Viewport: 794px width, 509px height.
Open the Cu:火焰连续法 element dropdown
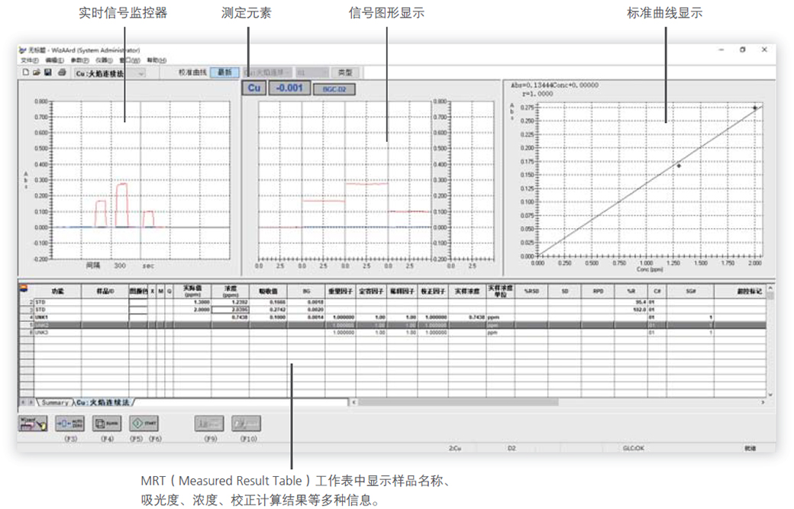point(110,73)
